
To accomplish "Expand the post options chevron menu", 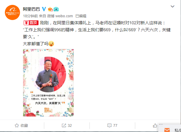I will tap(173, 6).
